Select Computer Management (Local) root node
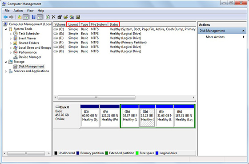249x164 pixels. click(30, 24)
